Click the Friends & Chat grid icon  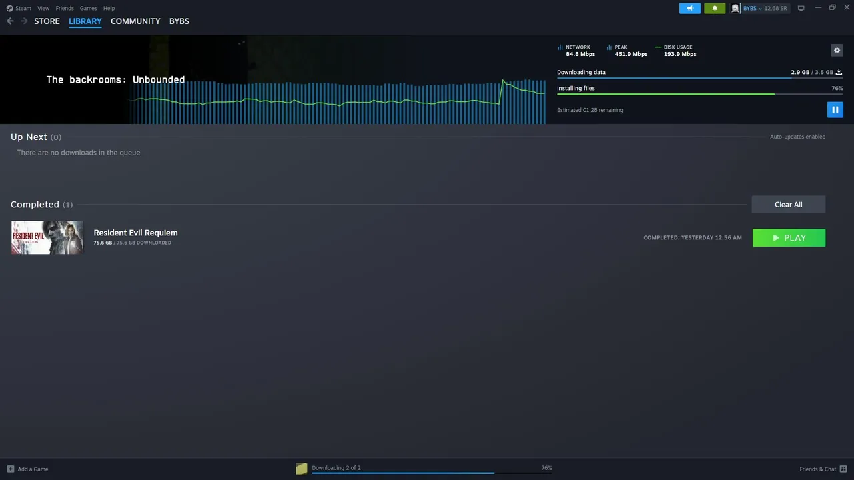(x=843, y=469)
